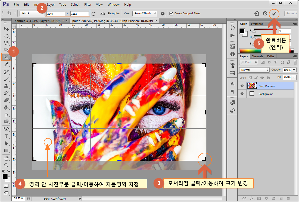
Task: Open the Filter menu
Action: pyautogui.click(x=88, y=4)
